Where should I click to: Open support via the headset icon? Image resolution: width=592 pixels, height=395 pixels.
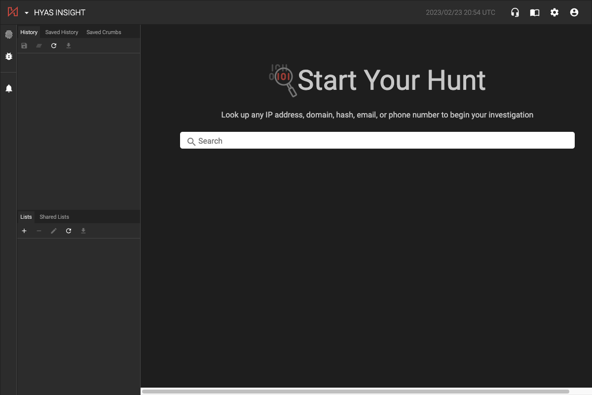(515, 12)
